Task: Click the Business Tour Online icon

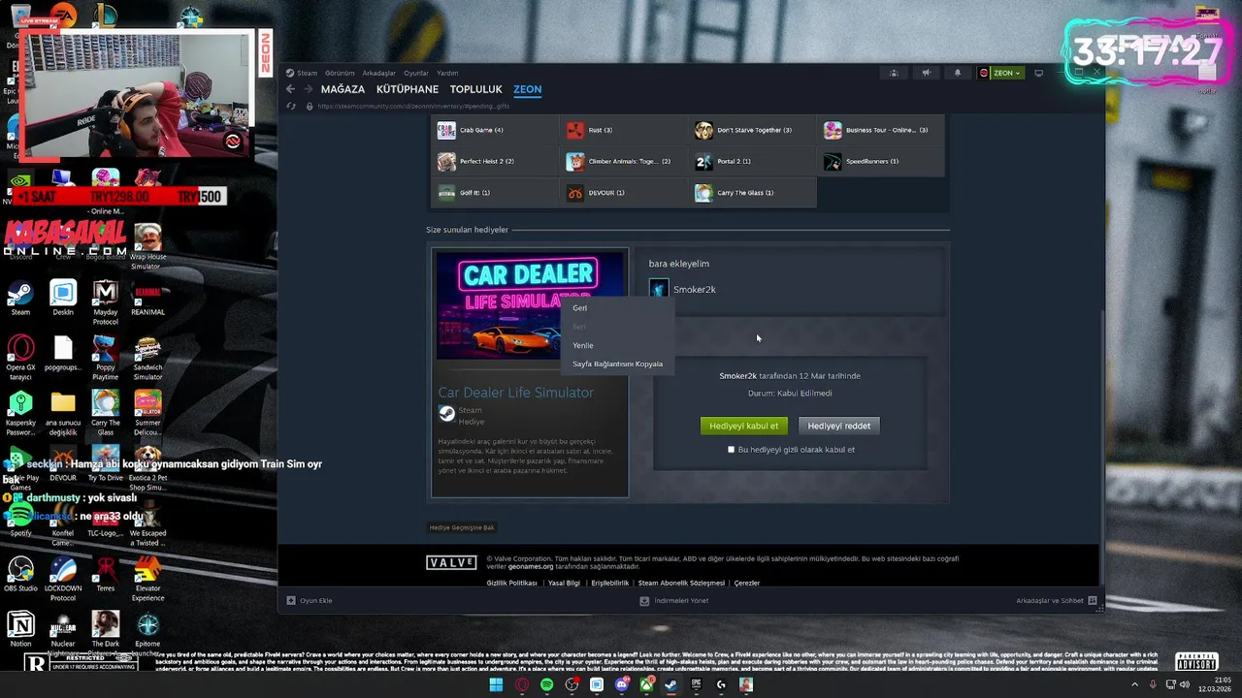Action: coord(833,130)
